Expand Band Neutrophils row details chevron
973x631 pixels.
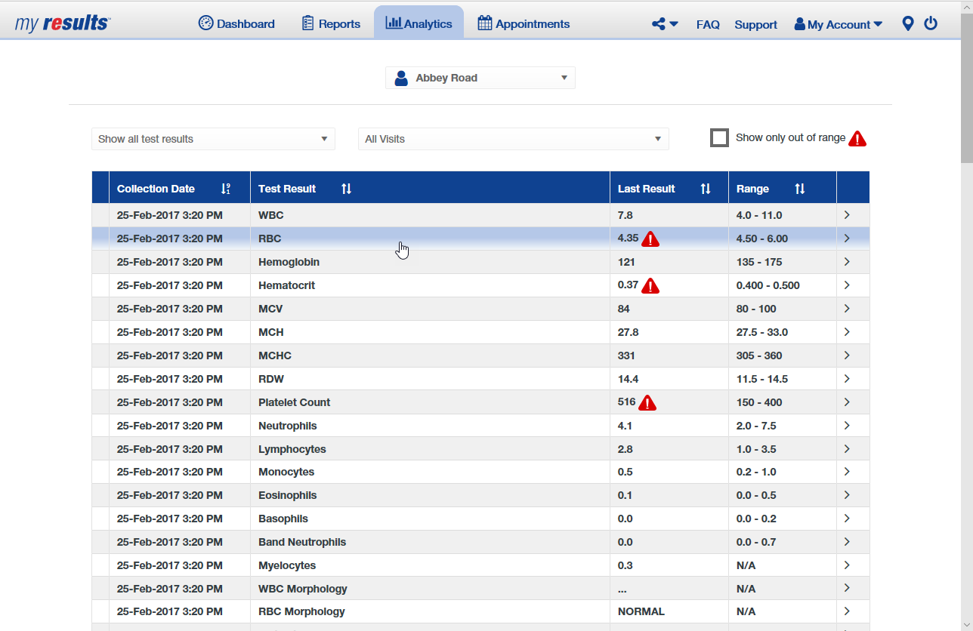pyautogui.click(x=847, y=542)
